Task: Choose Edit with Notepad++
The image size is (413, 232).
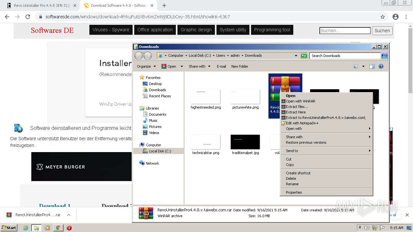Action: (x=326, y=123)
